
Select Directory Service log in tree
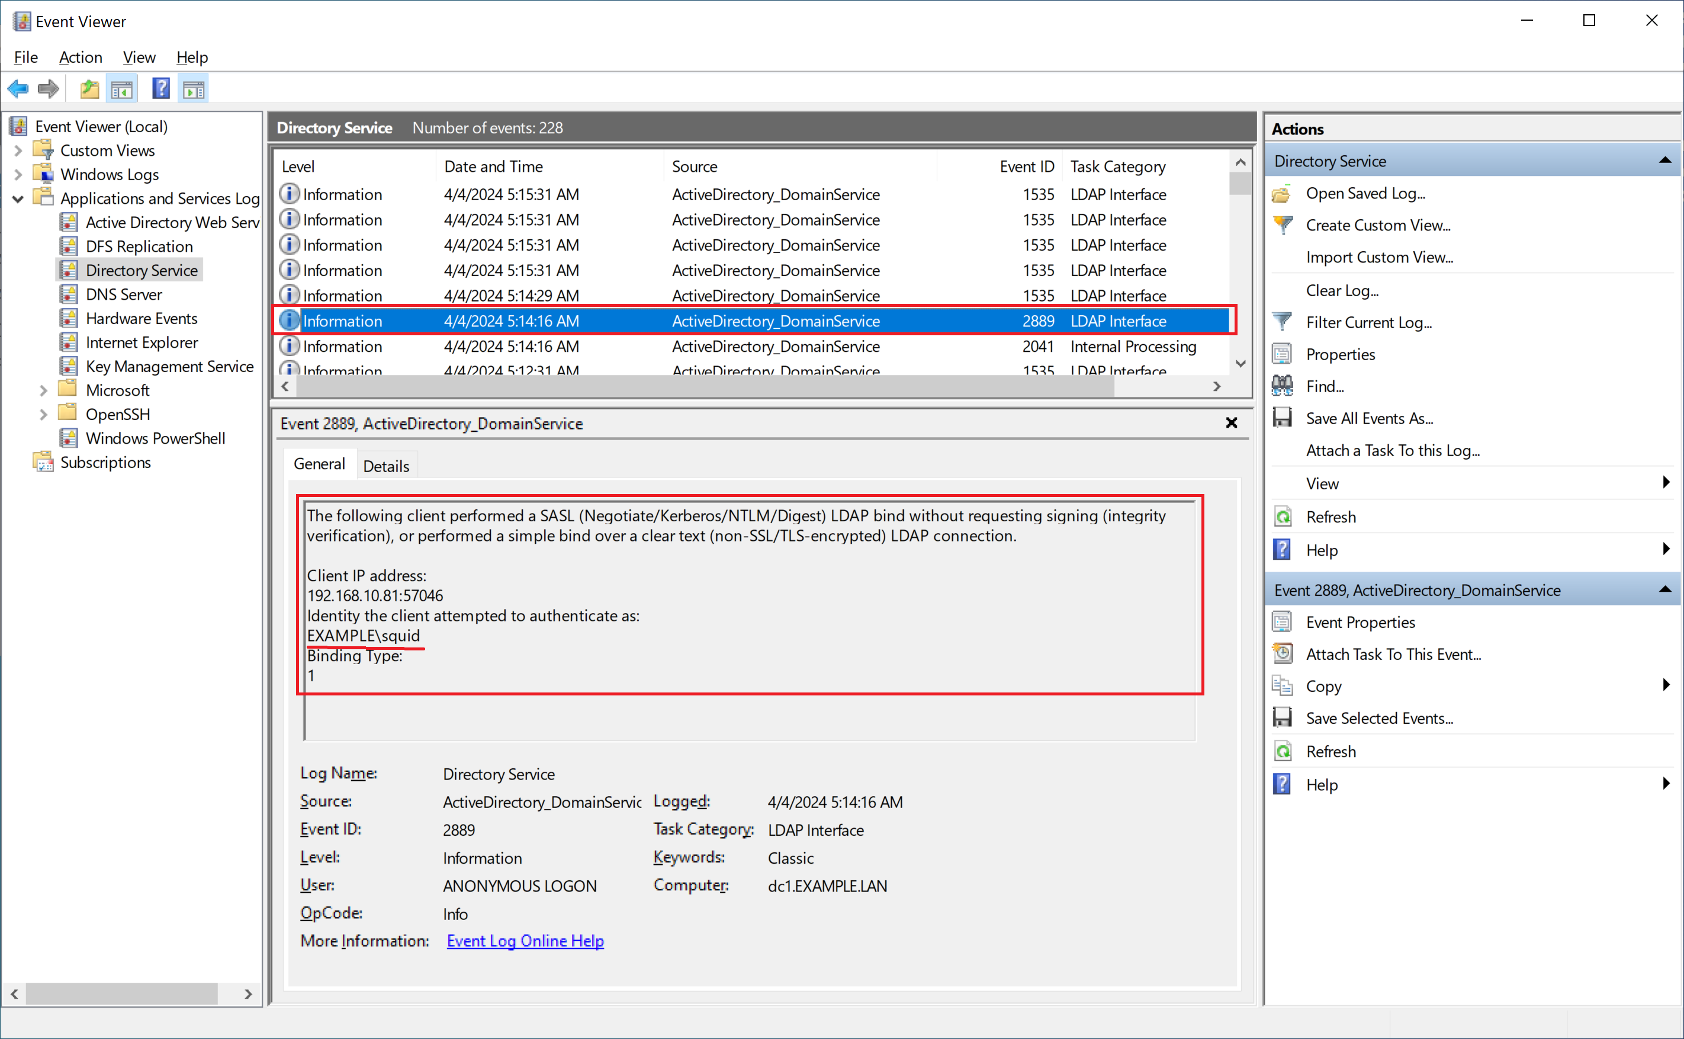click(x=141, y=270)
